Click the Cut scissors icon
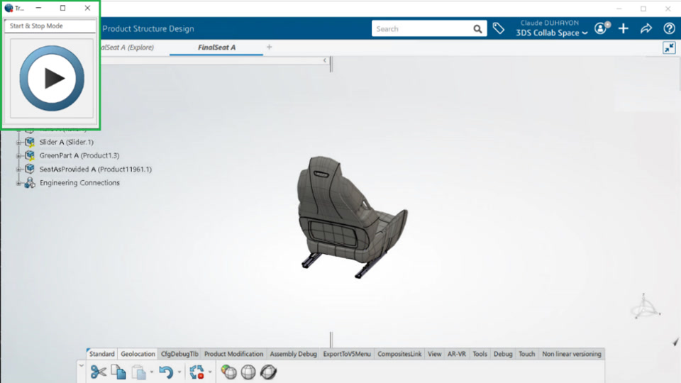 98,372
